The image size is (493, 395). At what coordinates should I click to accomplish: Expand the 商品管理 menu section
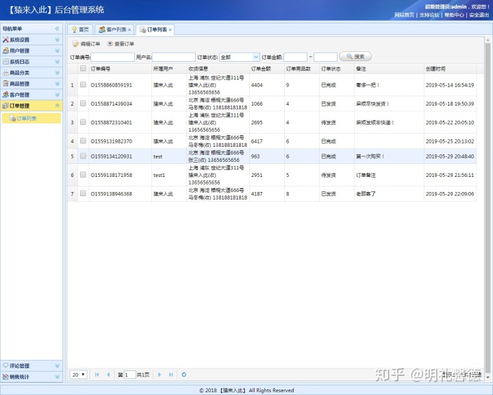pyautogui.click(x=58, y=84)
